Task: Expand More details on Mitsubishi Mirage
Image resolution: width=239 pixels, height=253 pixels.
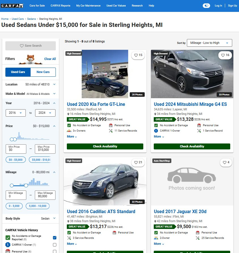Action: 159,136
